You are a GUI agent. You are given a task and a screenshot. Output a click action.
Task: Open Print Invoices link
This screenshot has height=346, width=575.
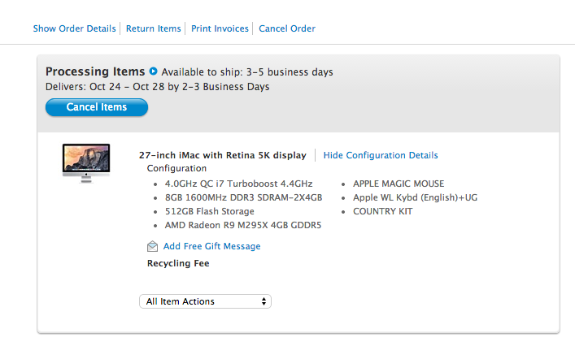coord(220,28)
